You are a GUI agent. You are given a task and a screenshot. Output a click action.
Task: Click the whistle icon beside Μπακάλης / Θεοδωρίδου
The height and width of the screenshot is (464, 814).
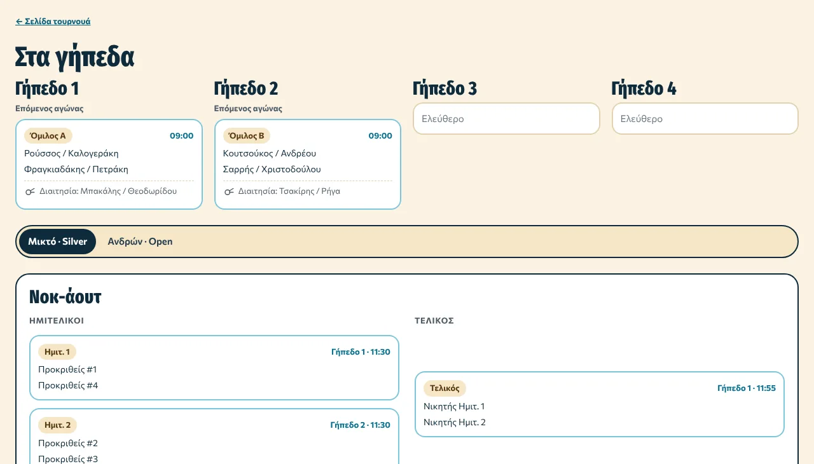point(30,191)
